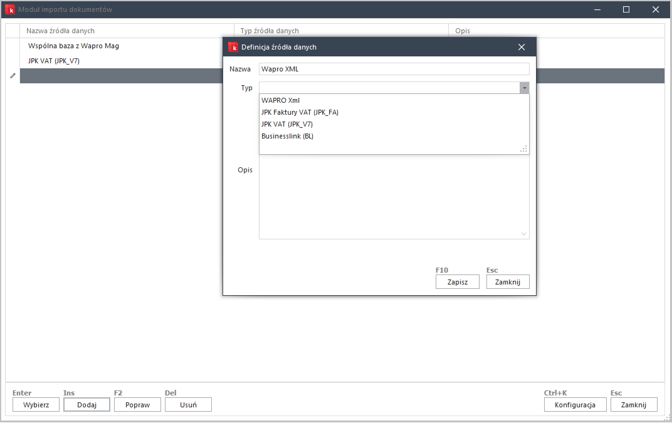Image resolution: width=672 pixels, height=423 pixels.
Task: Pick JPK VAT (JPK_V7) in dropdown list
Action: pos(287,124)
